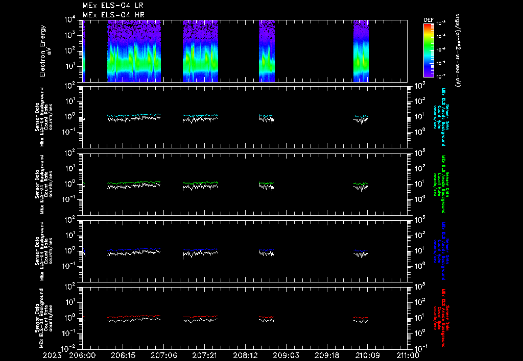The image size is (523, 361).
Task: Click the 'ergs/(cm**2-sr-sec-eV)' units label
Action: (x=458, y=50)
